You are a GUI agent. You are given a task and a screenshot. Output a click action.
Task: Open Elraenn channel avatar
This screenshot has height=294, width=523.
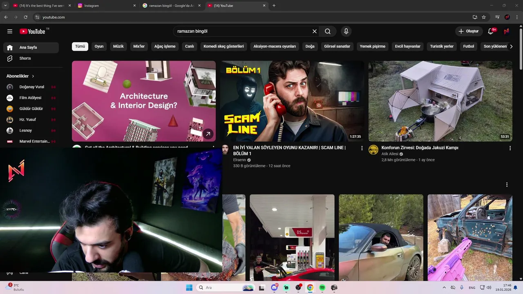tap(225, 150)
